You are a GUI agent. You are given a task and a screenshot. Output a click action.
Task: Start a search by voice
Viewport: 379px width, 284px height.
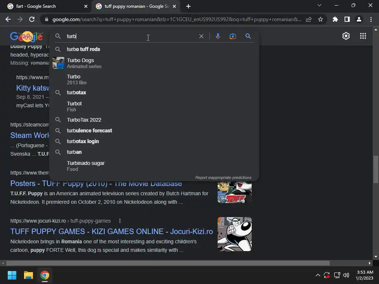click(218, 36)
